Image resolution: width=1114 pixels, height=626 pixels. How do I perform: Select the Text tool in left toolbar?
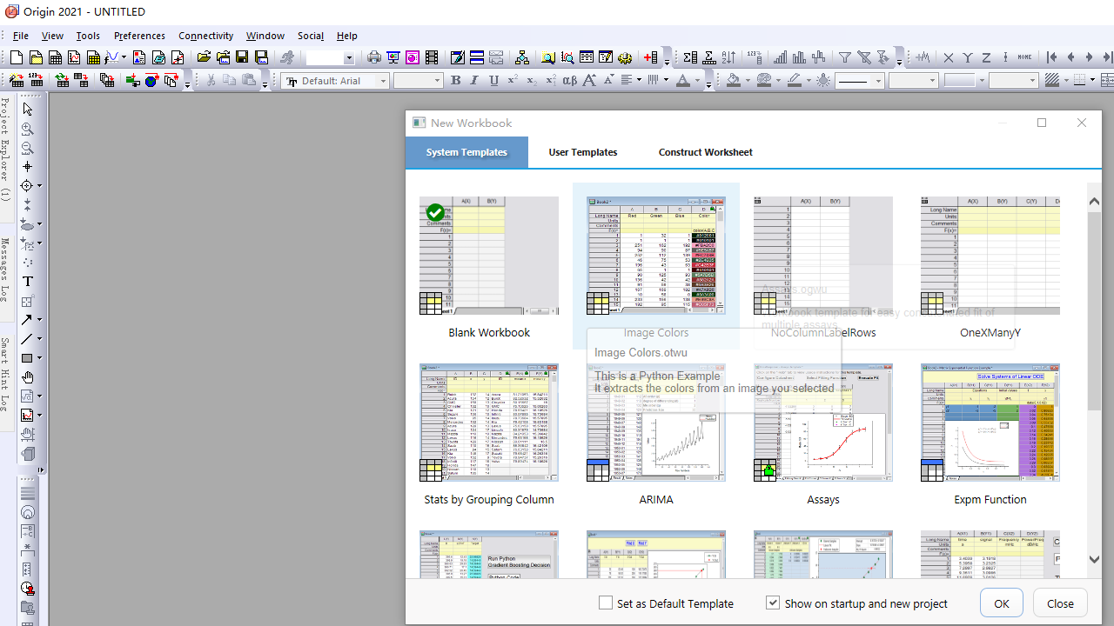click(x=27, y=282)
